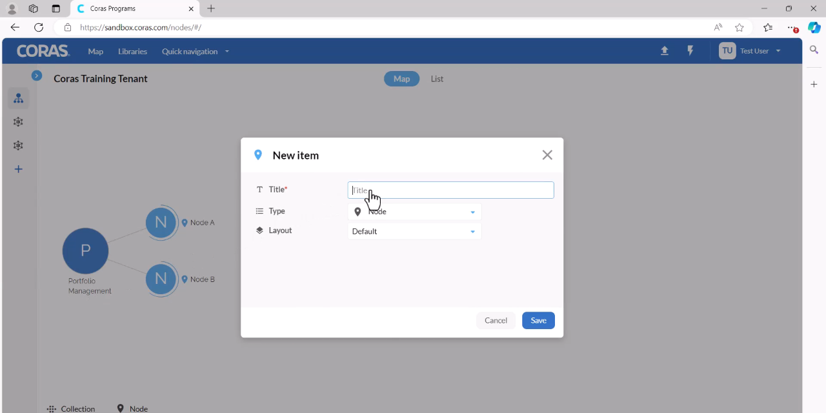Click the Node legend item
The width and height of the screenshot is (826, 413).
[132, 408]
